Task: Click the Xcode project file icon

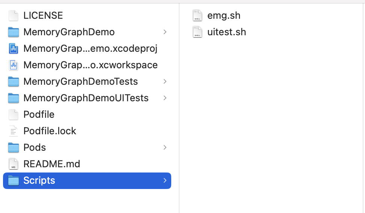Action: coord(14,48)
